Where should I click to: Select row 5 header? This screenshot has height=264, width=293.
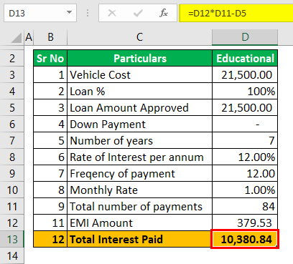[x=12, y=107]
